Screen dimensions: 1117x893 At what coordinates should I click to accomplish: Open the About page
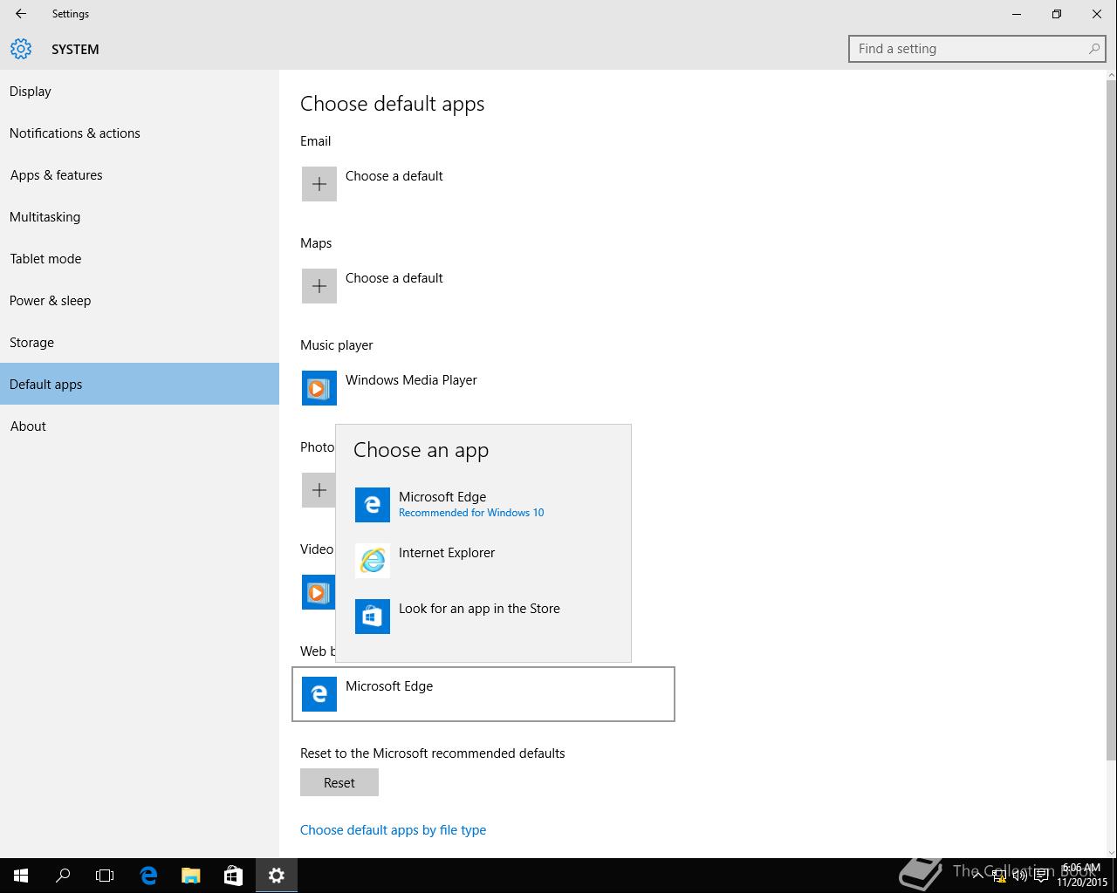(140, 426)
